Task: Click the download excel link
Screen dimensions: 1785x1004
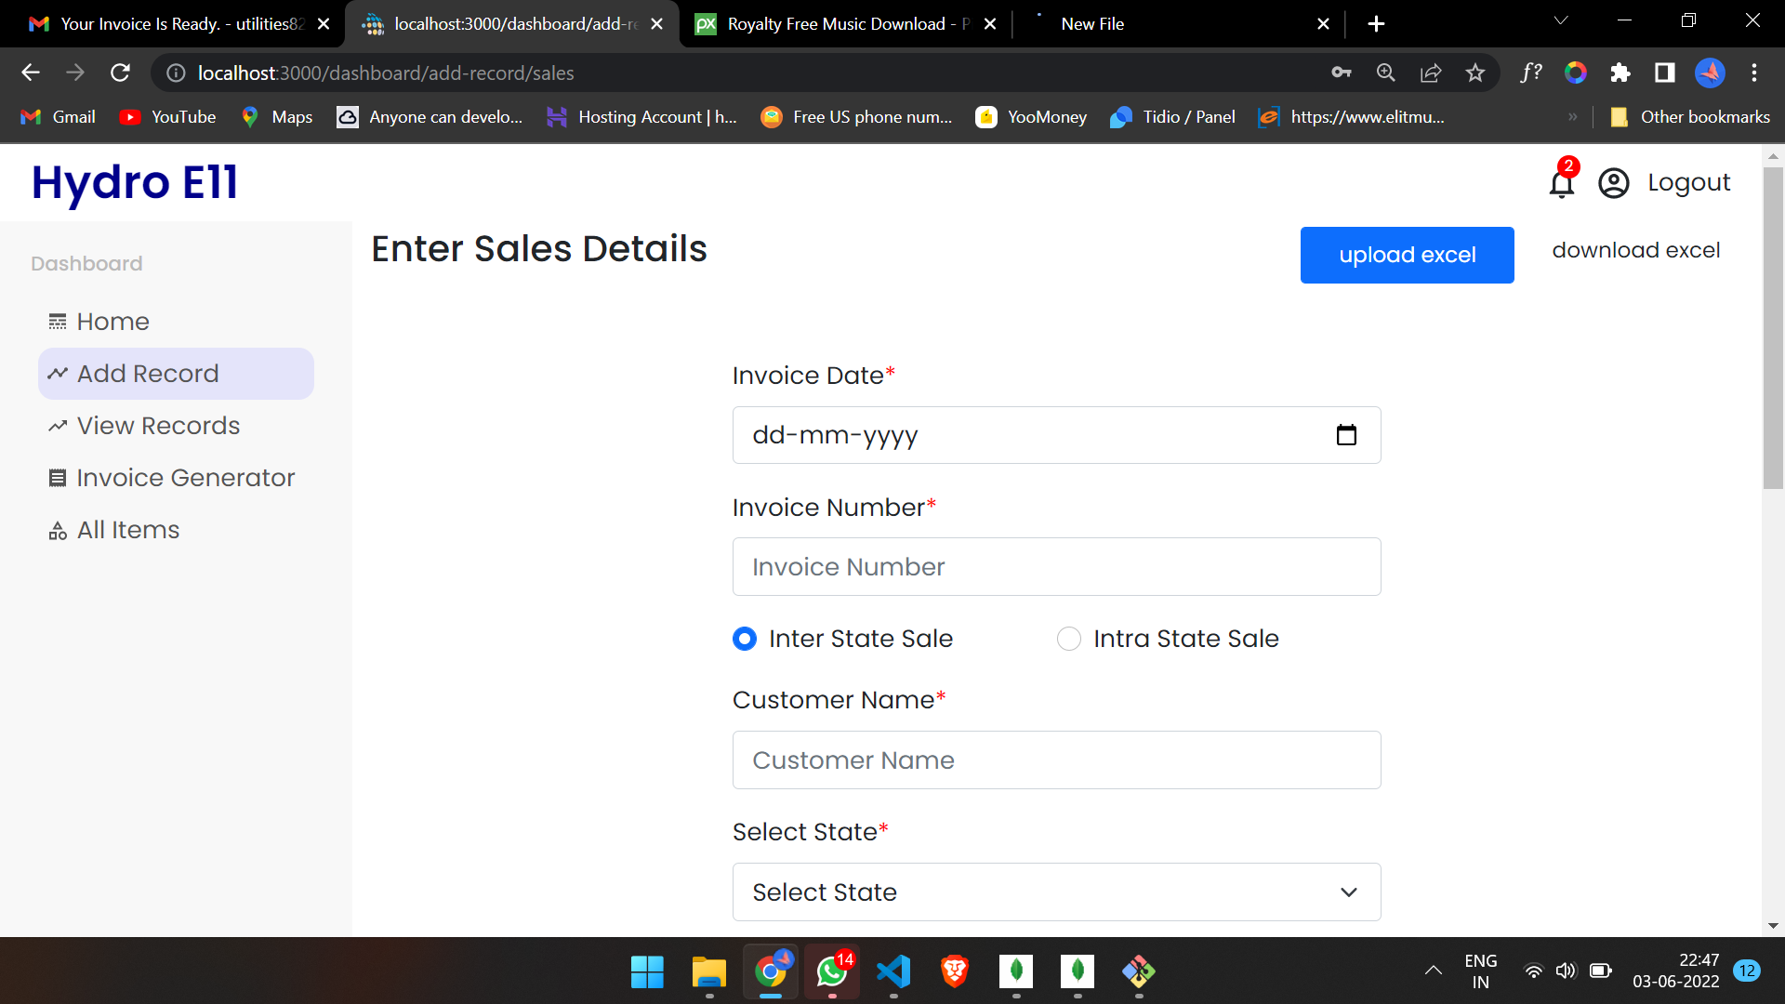Action: [x=1636, y=249]
